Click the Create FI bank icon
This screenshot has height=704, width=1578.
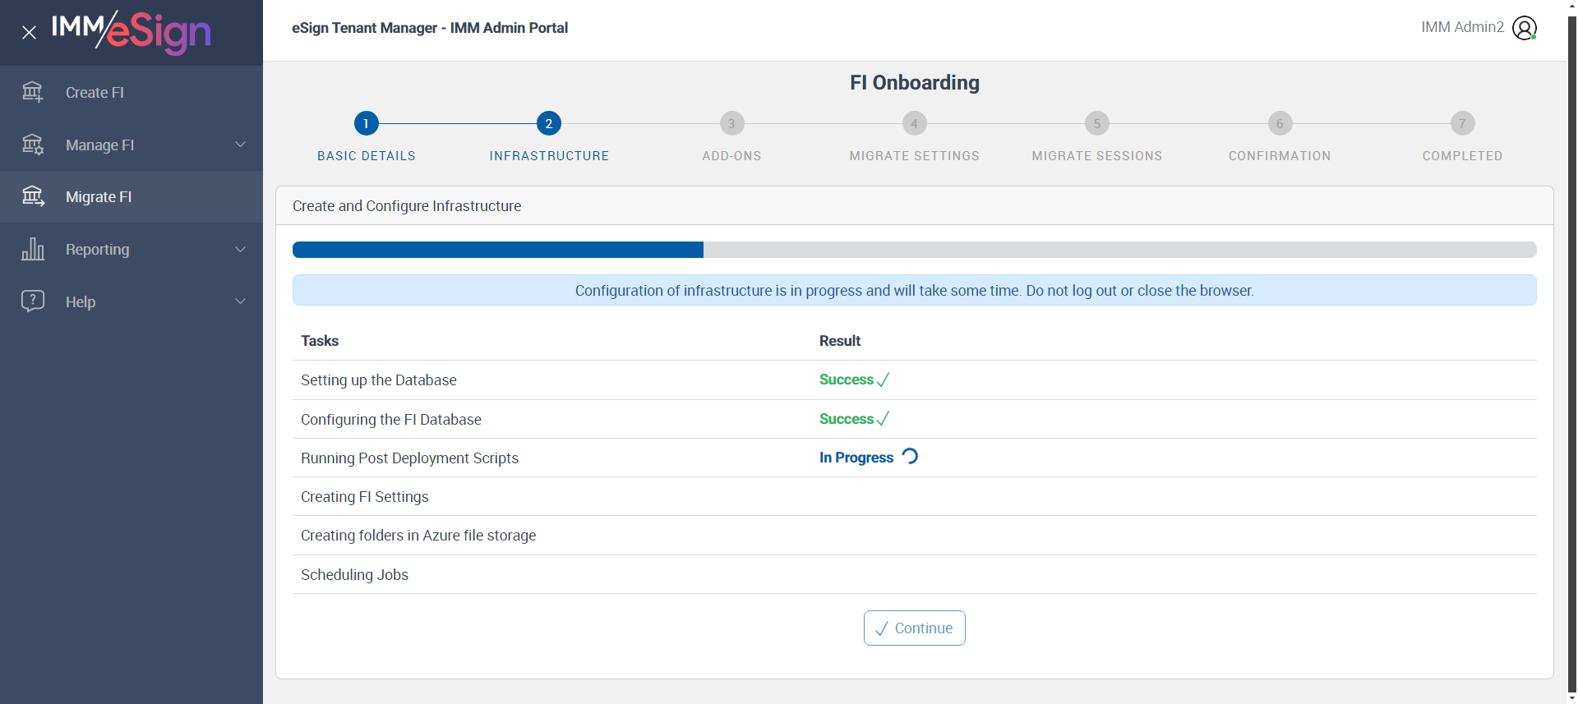click(33, 92)
